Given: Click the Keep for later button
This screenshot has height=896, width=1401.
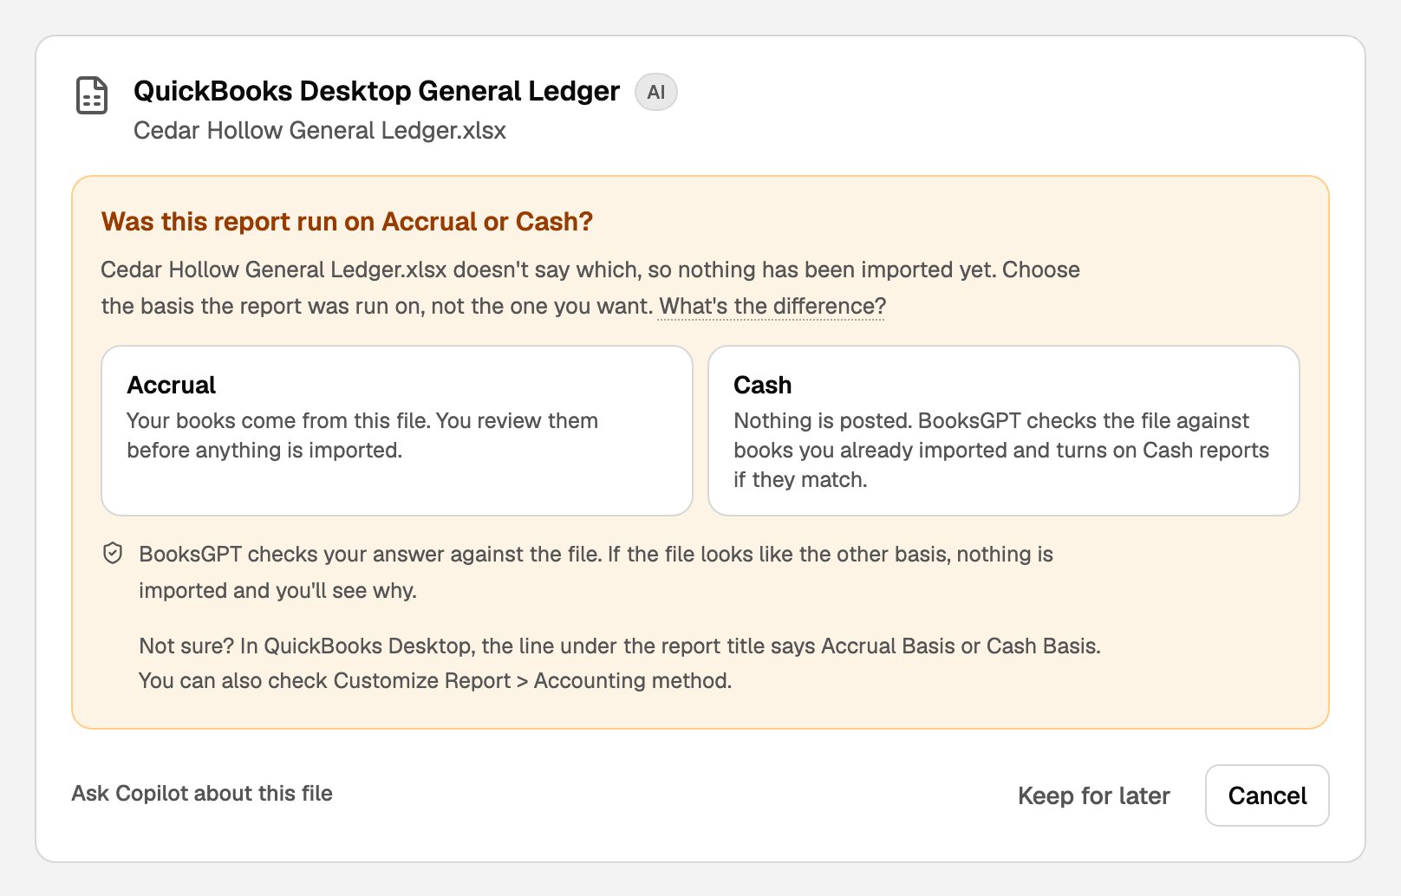Looking at the screenshot, I should 1094,795.
